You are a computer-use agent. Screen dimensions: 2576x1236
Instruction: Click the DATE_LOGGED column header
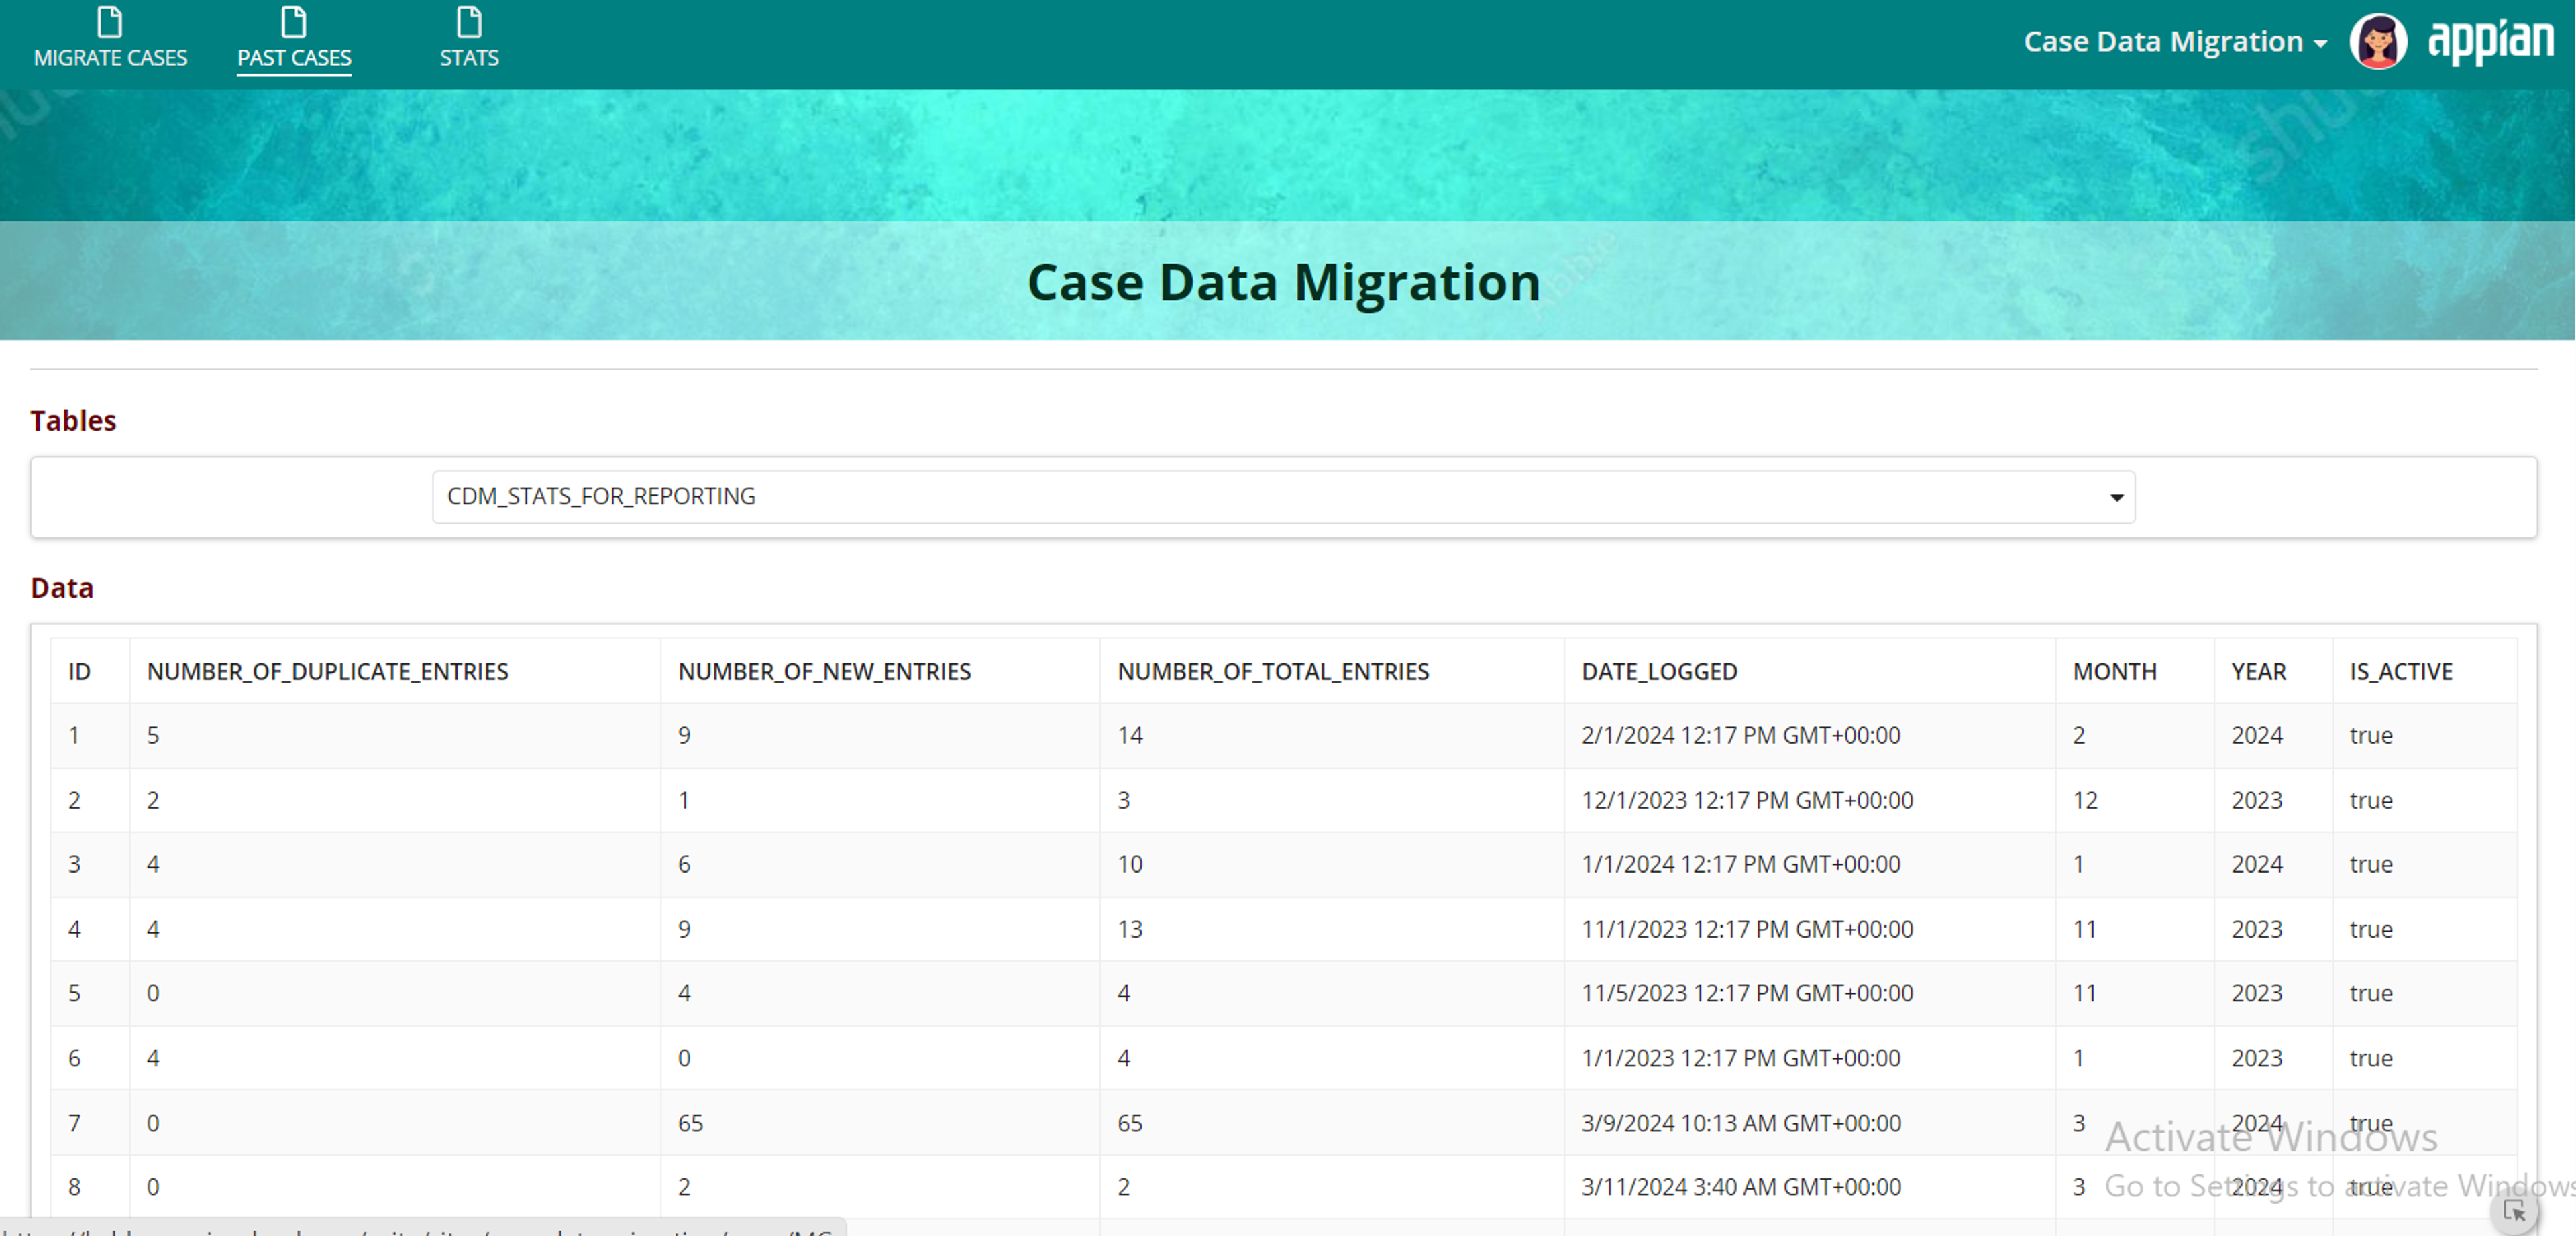pyautogui.click(x=1659, y=672)
